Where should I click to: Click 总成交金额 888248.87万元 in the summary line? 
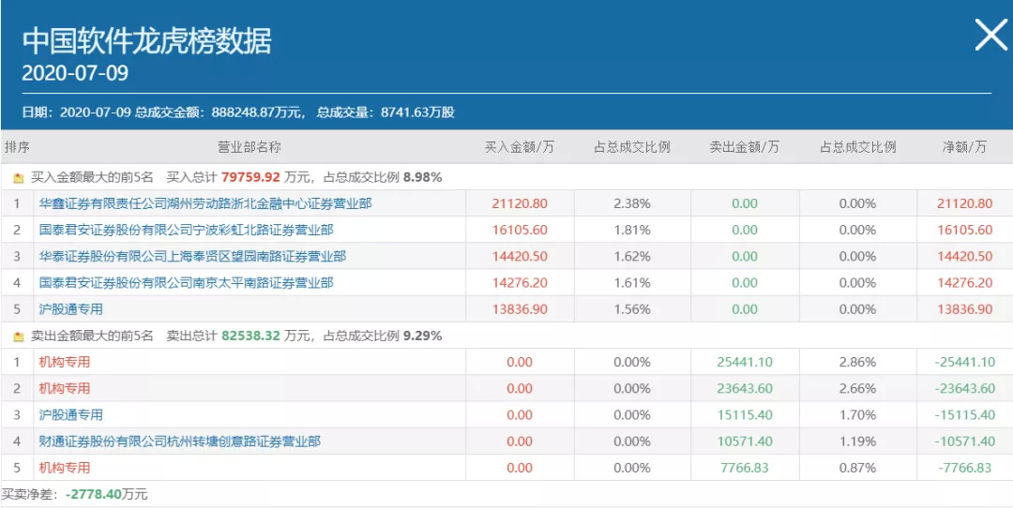click(x=219, y=112)
